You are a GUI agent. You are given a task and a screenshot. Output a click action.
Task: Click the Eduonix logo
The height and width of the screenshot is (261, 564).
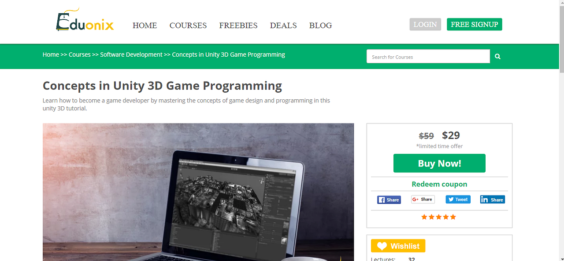point(85,22)
